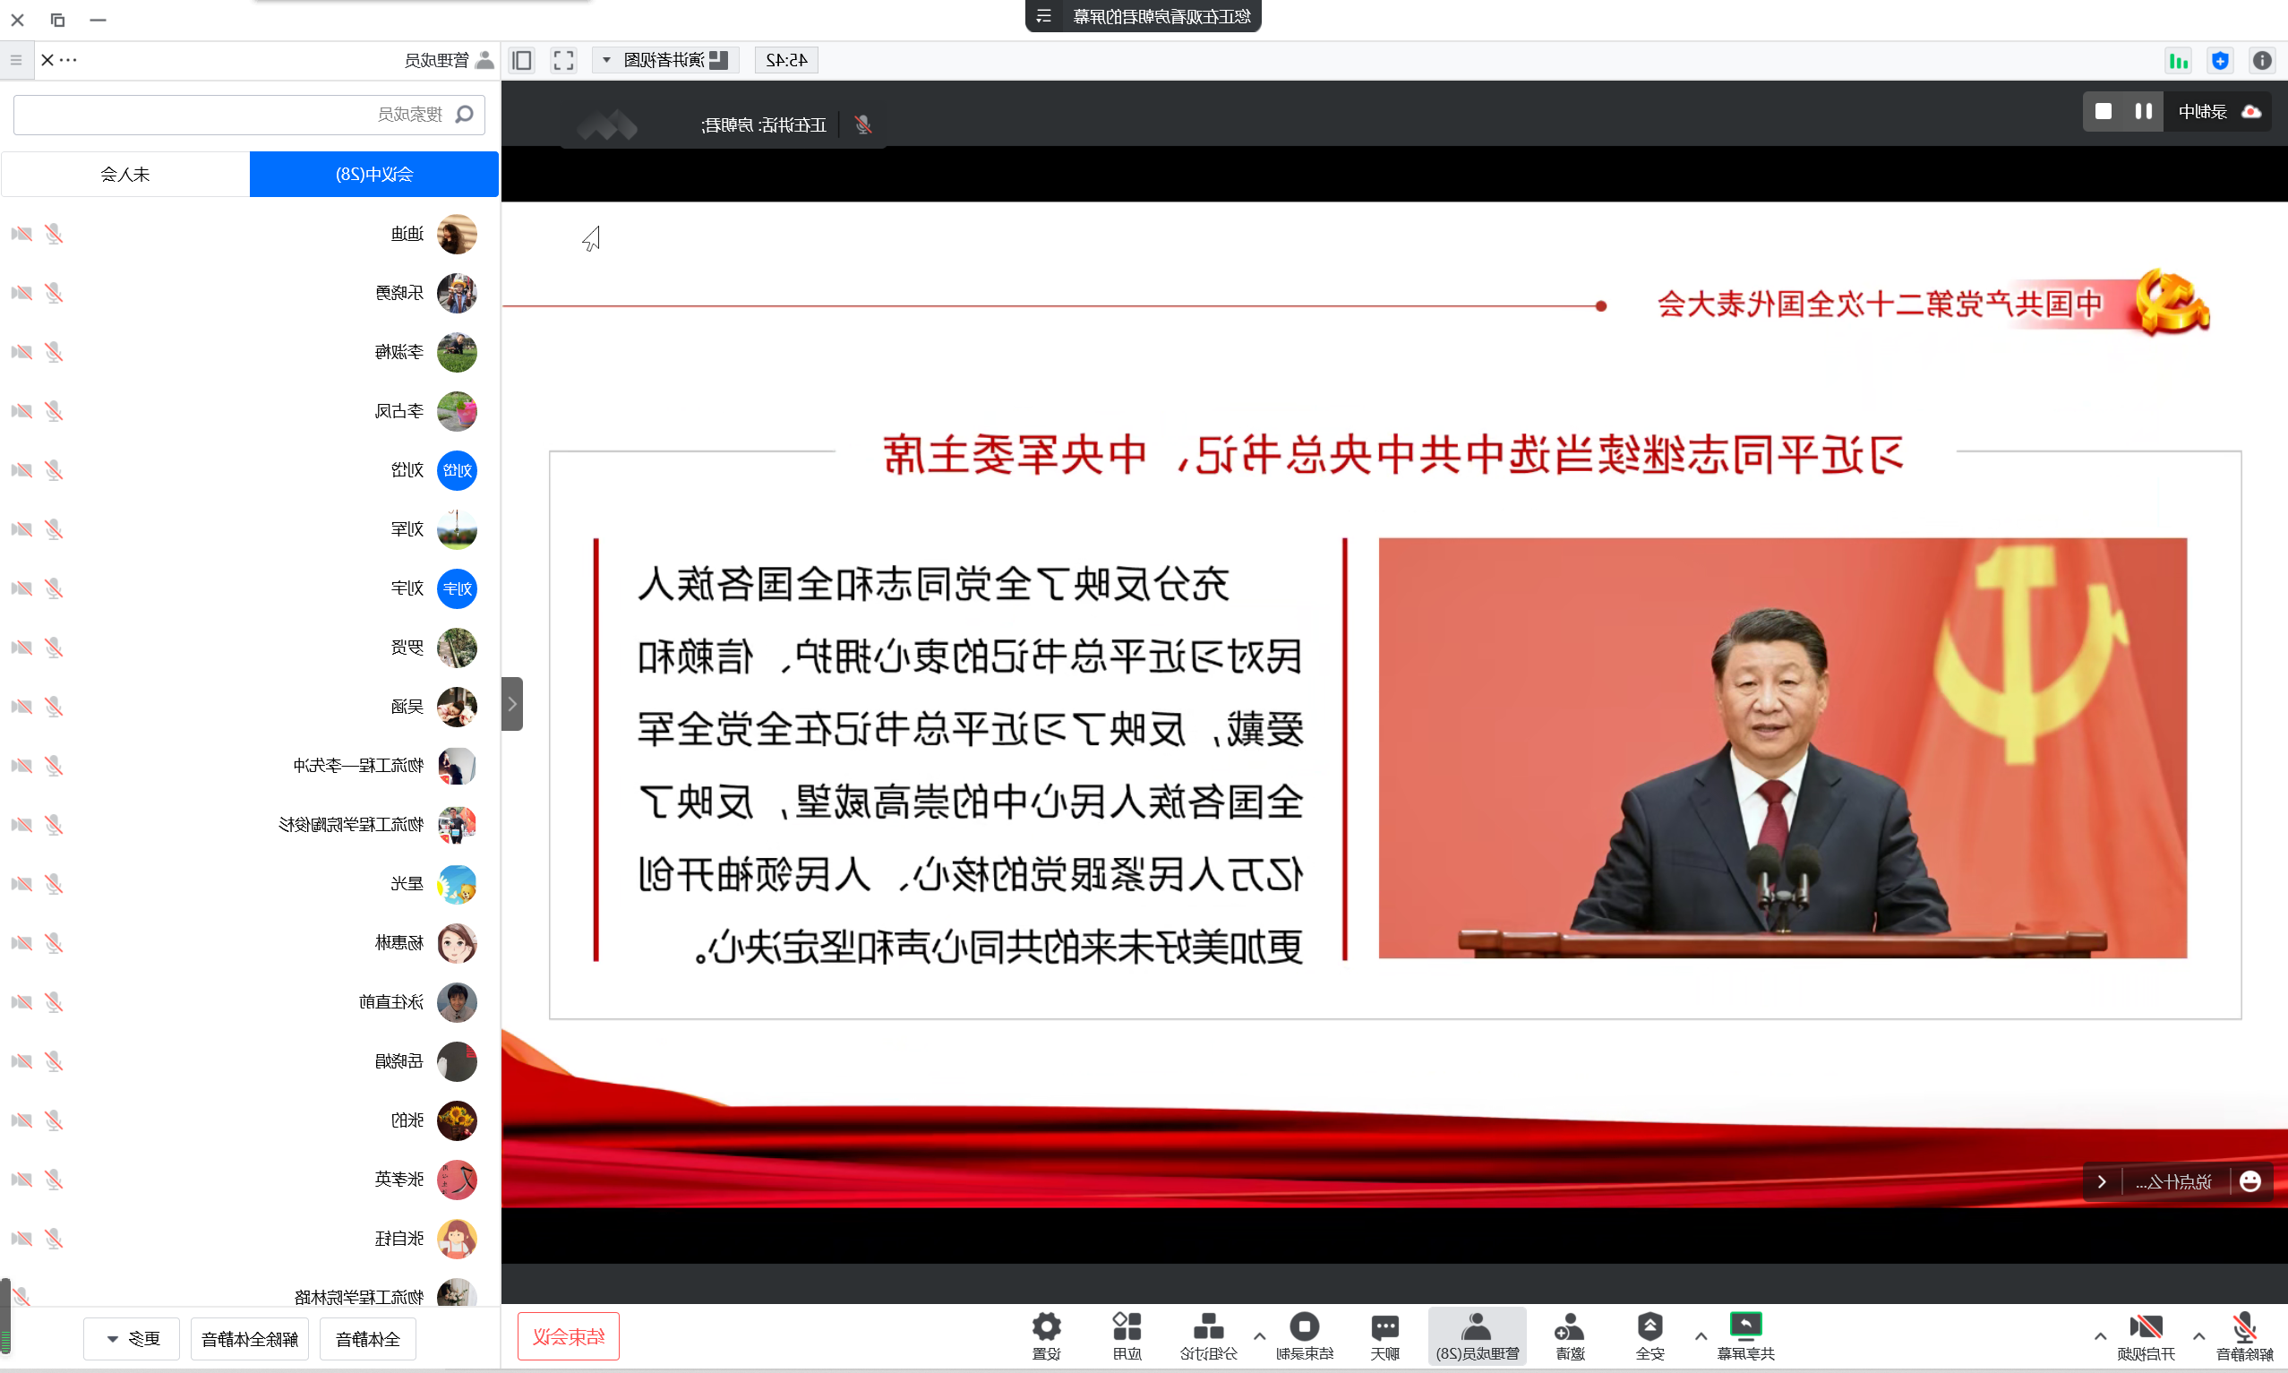Toggle camera for member 李占凤
The width and height of the screenshot is (2288, 1373).
pyautogui.click(x=21, y=412)
